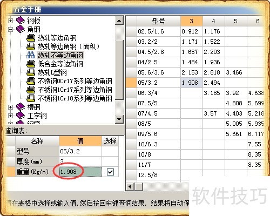Click the purple book icon beside 钢板
Viewport: 270px width, 216px height.
(21, 21)
